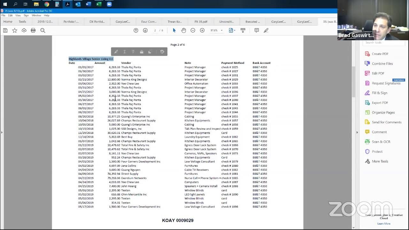Image resolution: width=409 pixels, height=230 pixels.
Task: Click underline text icon in floating toolbar
Action: (125, 52)
